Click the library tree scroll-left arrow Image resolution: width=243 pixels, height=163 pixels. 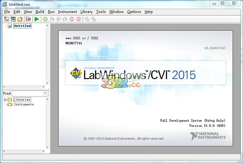(x=4, y=151)
